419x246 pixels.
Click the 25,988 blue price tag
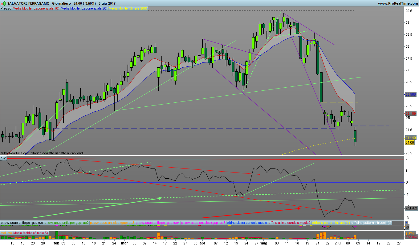pos(411,95)
